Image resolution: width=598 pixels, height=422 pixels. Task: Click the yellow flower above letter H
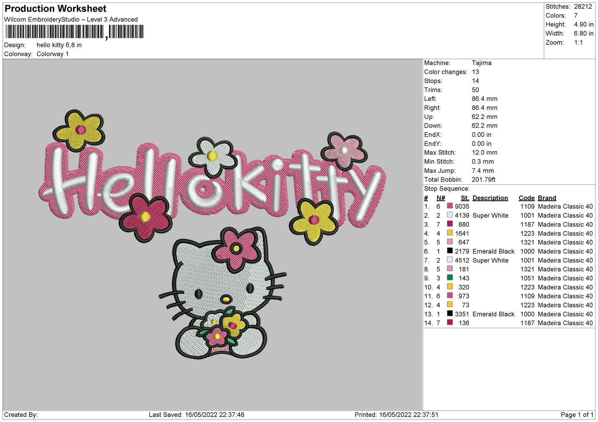coord(79,130)
